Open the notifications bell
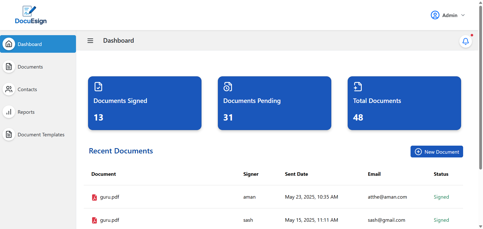Screen dimensions: 483x229 coord(465,41)
